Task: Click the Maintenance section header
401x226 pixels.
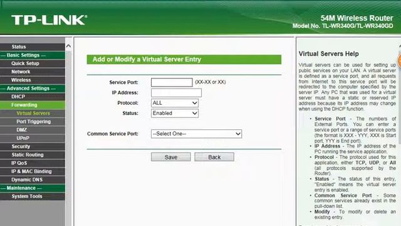Action: pos(33,188)
